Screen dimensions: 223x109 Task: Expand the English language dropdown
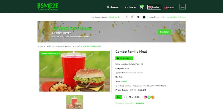[154, 7]
